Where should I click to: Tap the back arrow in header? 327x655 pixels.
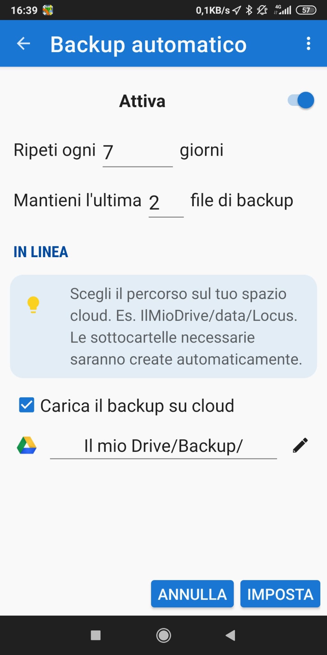23,44
